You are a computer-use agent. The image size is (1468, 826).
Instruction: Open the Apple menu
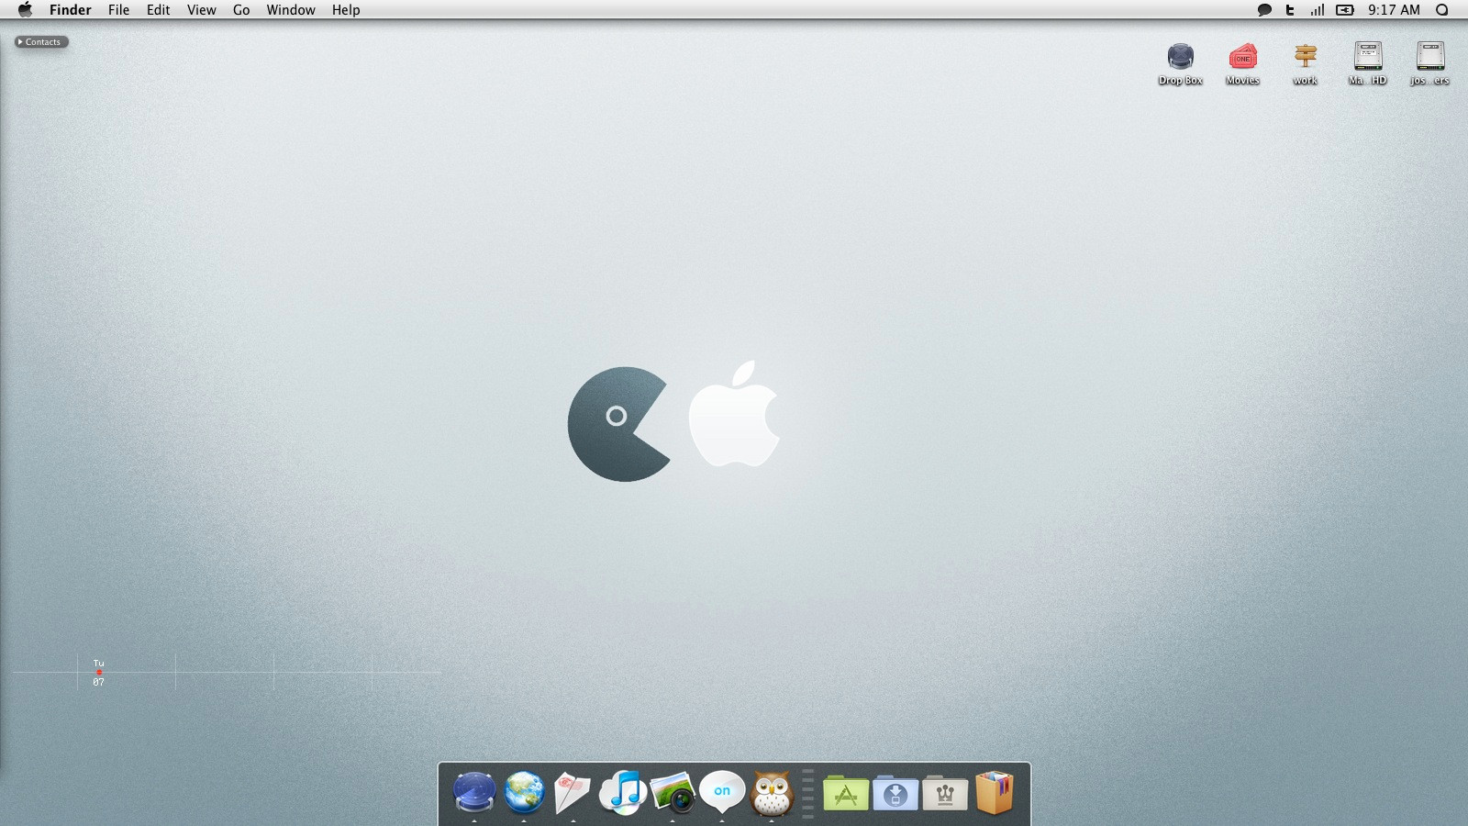click(x=25, y=10)
